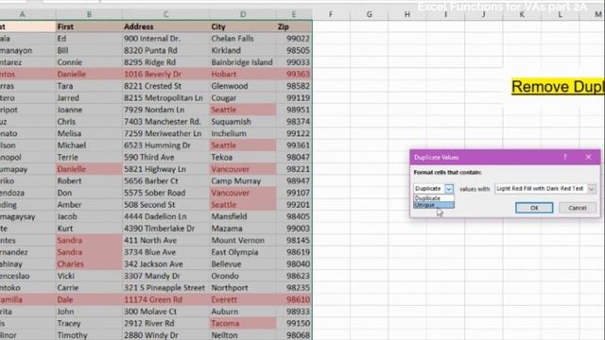Select the 321 S Pineapple Street cell
The width and height of the screenshot is (605, 340).
click(x=165, y=287)
